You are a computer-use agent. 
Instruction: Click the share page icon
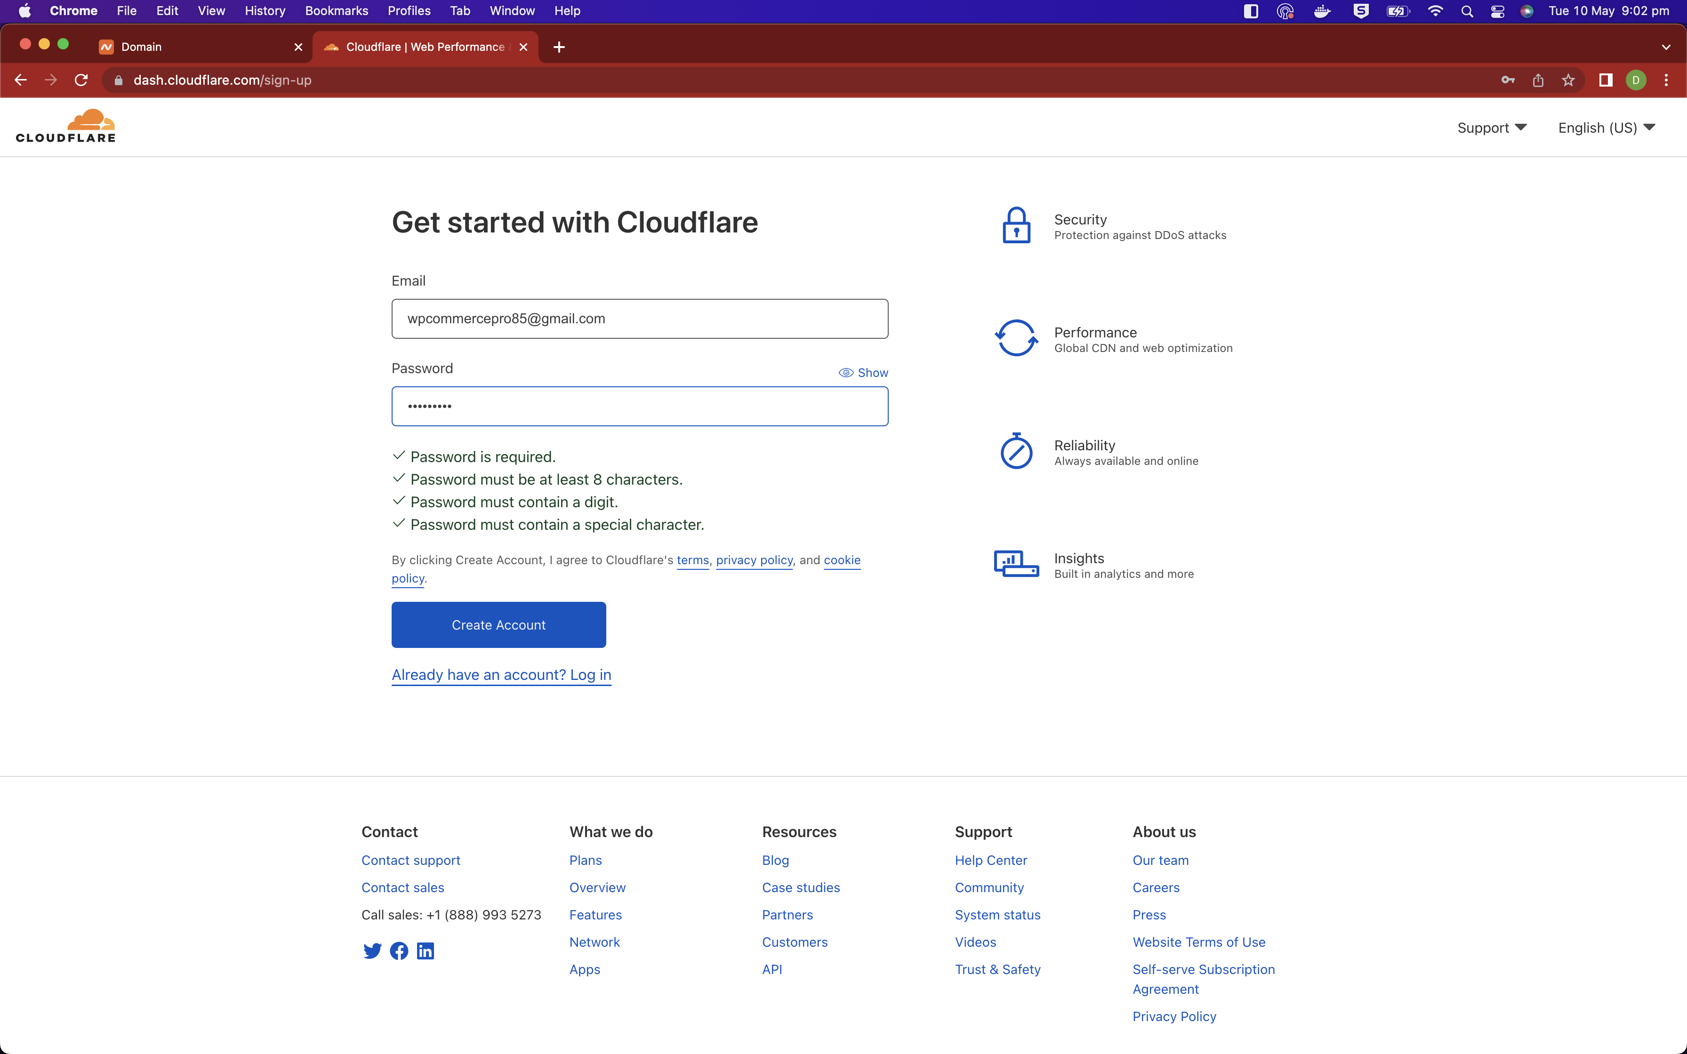1538,80
